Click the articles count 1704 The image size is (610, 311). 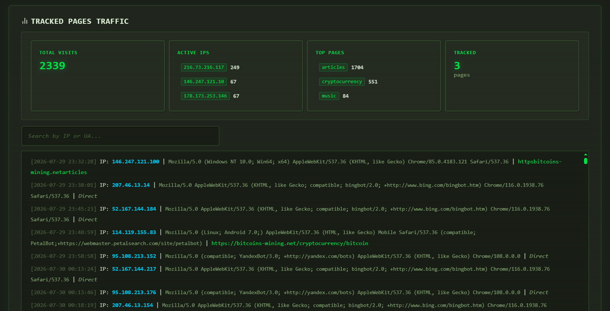tap(357, 67)
